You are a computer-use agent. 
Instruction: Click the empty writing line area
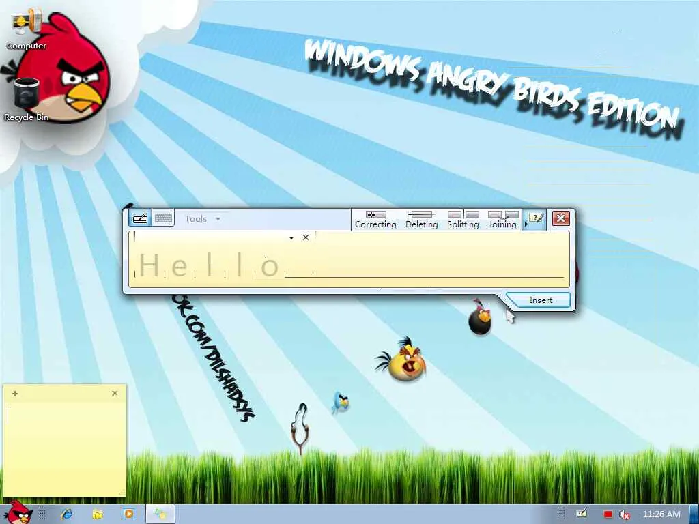[439, 261]
